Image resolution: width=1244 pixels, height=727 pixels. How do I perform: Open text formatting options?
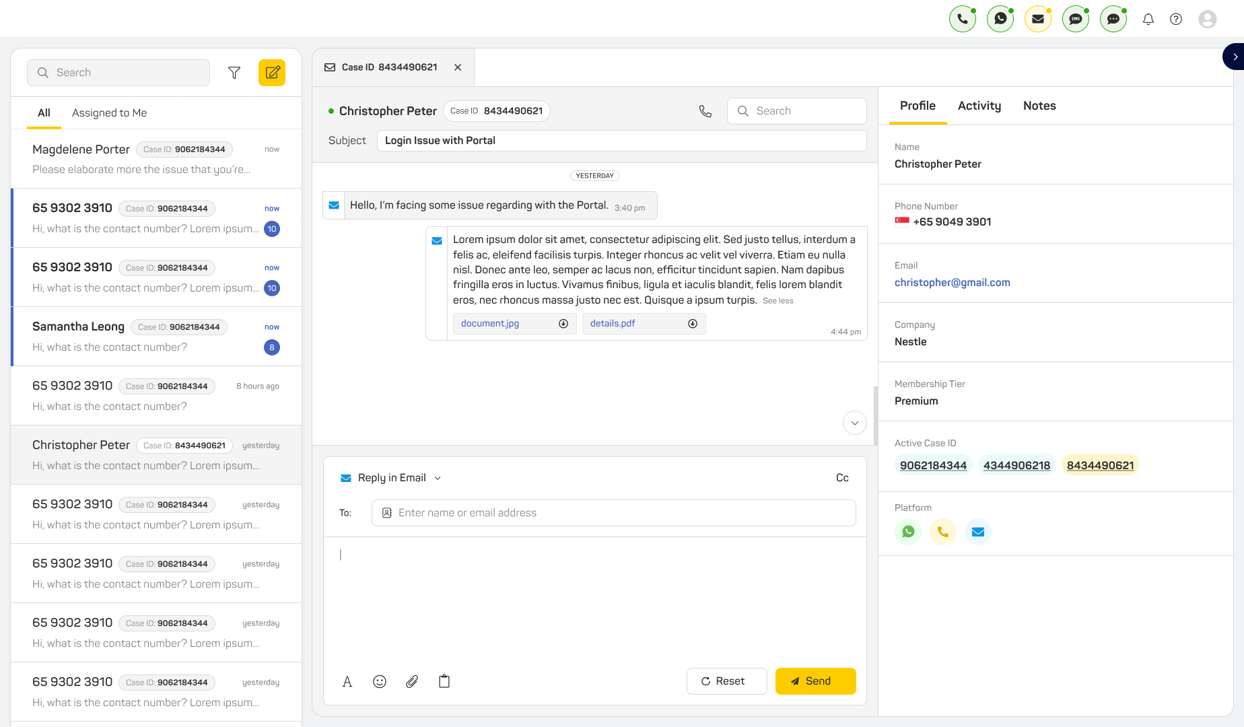pos(347,681)
